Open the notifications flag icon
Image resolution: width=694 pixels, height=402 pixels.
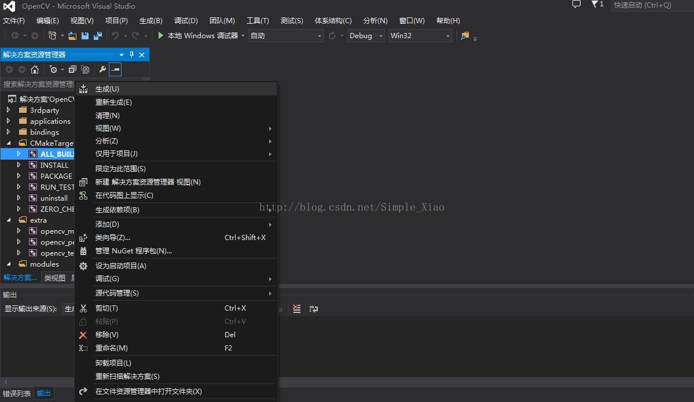pyautogui.click(x=595, y=4)
